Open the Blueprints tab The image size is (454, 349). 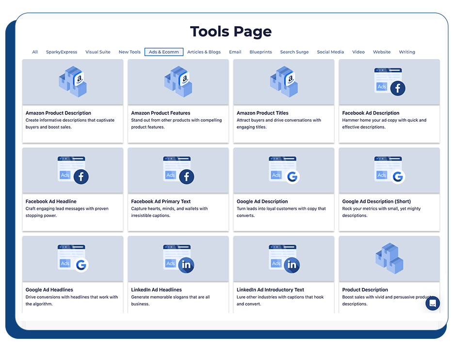(x=260, y=52)
